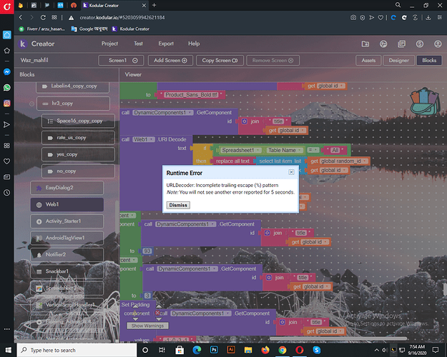
Task: Open Instagram in the Opera sidebar
Action: [x=7, y=103]
